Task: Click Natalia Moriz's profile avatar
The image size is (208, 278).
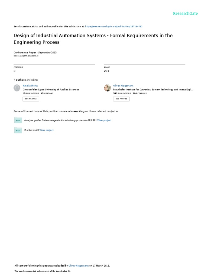Action: coord(17,88)
